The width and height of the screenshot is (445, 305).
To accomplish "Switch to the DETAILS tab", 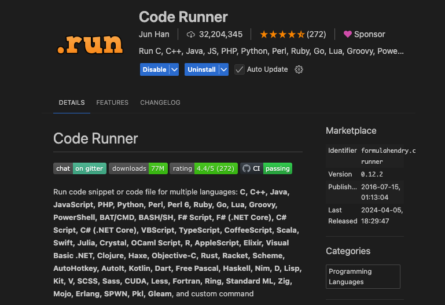I will (x=72, y=102).
